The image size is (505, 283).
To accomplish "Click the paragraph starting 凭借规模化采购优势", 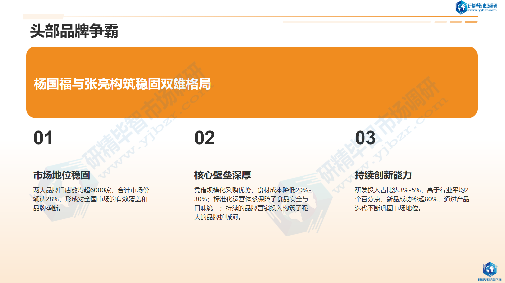I will click(252, 204).
